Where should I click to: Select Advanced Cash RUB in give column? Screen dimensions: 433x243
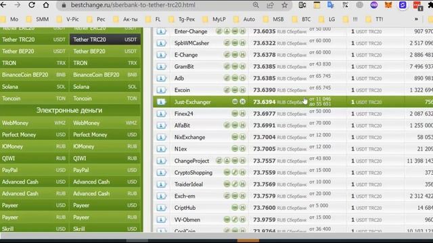pyautogui.click(x=35, y=194)
